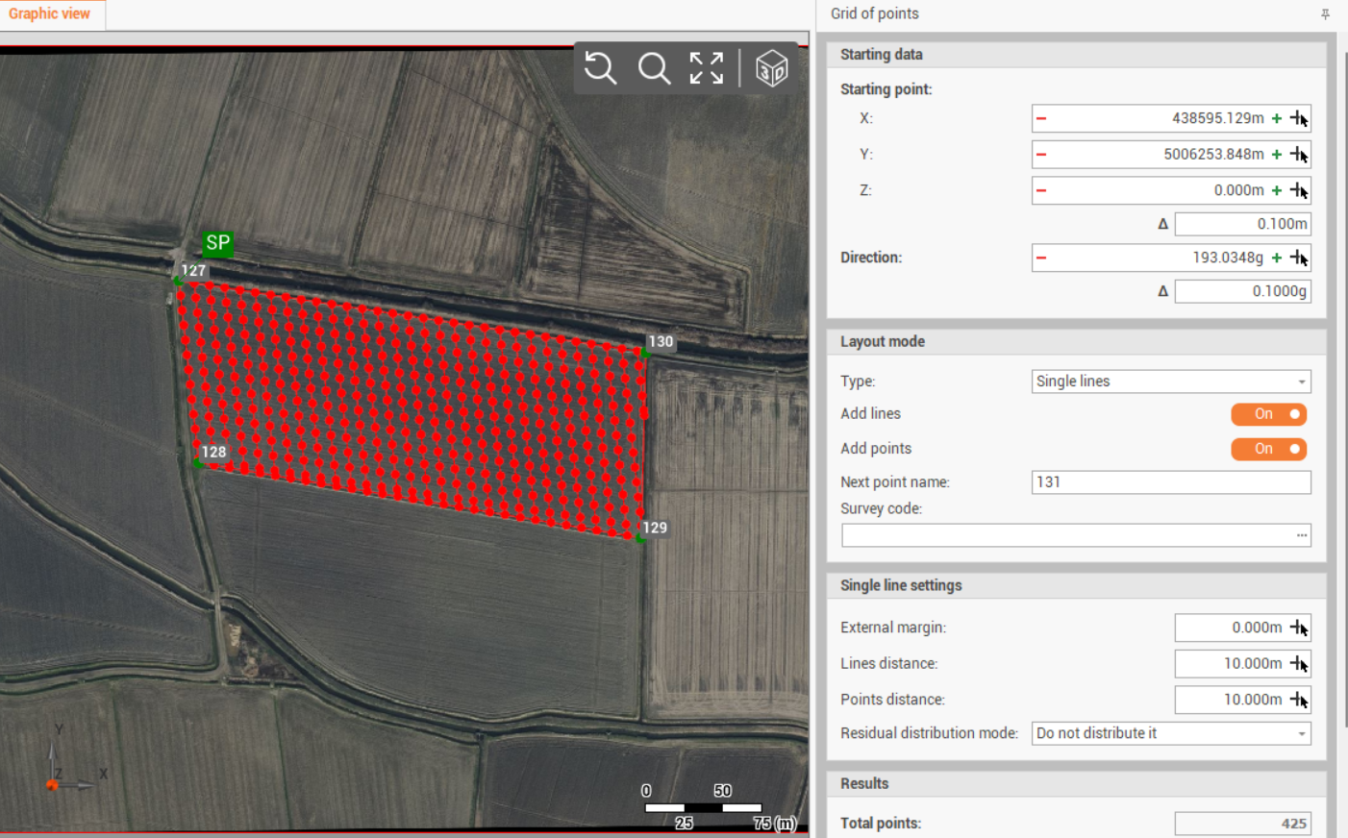The width and height of the screenshot is (1348, 838).
Task: Increase starting point Z with plus
Action: click(1277, 190)
